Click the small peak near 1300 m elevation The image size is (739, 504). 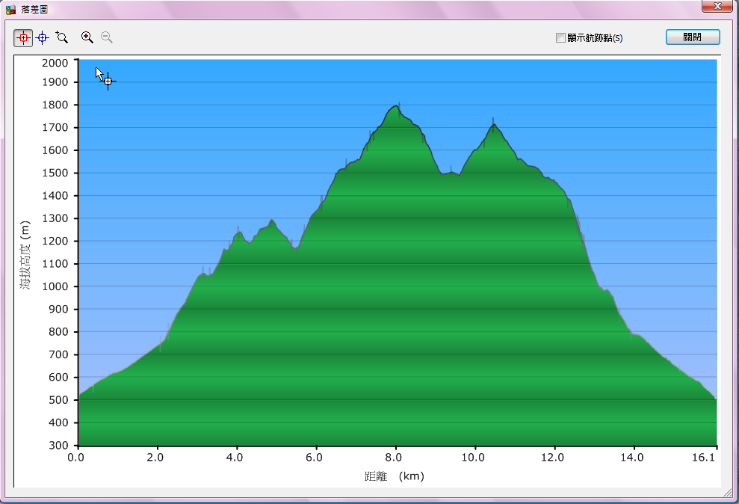click(x=272, y=221)
